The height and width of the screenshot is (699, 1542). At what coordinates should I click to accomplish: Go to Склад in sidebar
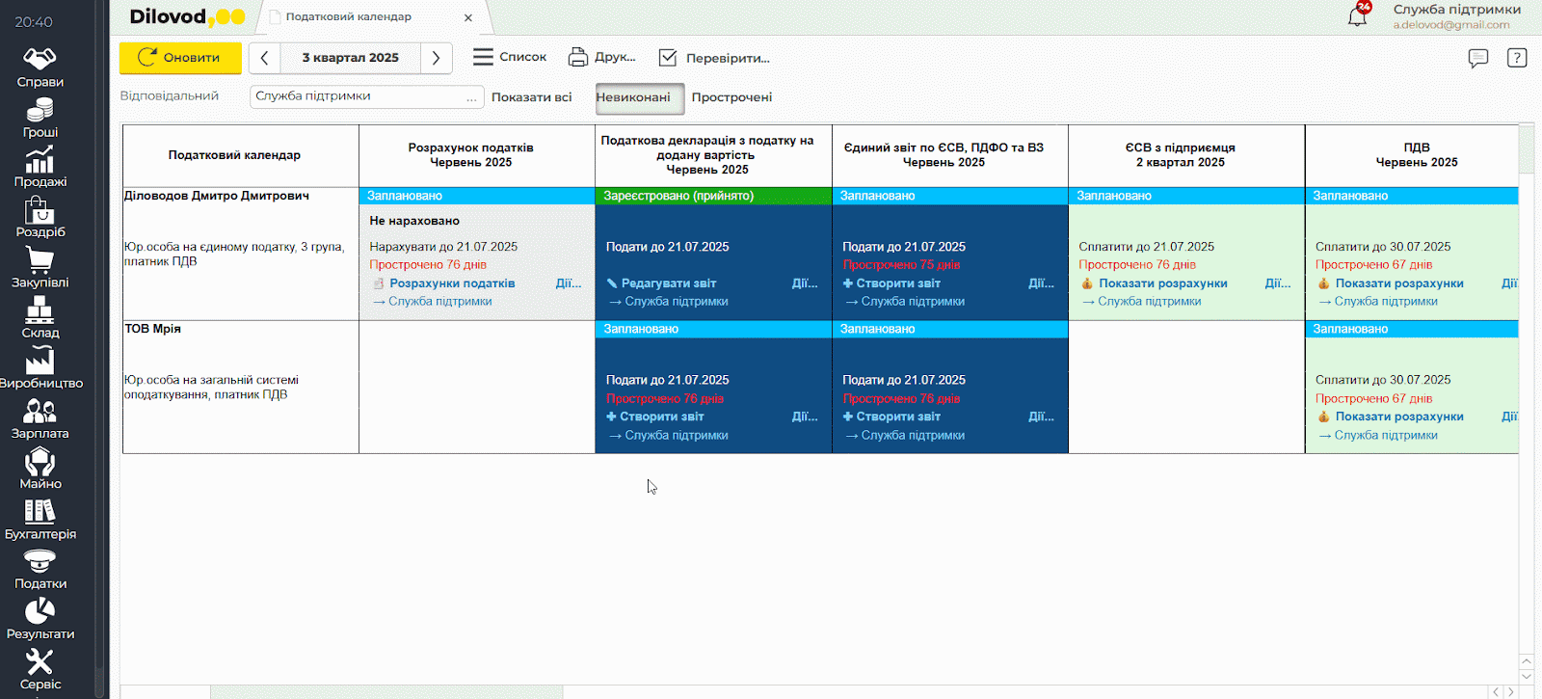tap(40, 318)
